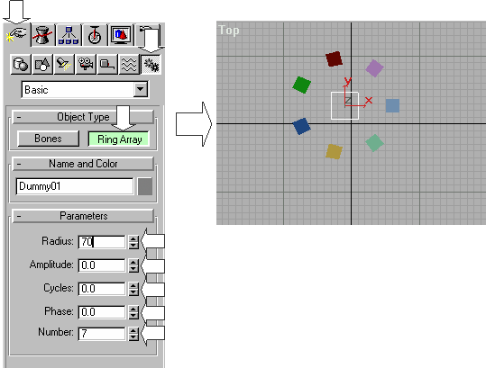
Task: Click the Radius value field
Action: tap(102, 242)
